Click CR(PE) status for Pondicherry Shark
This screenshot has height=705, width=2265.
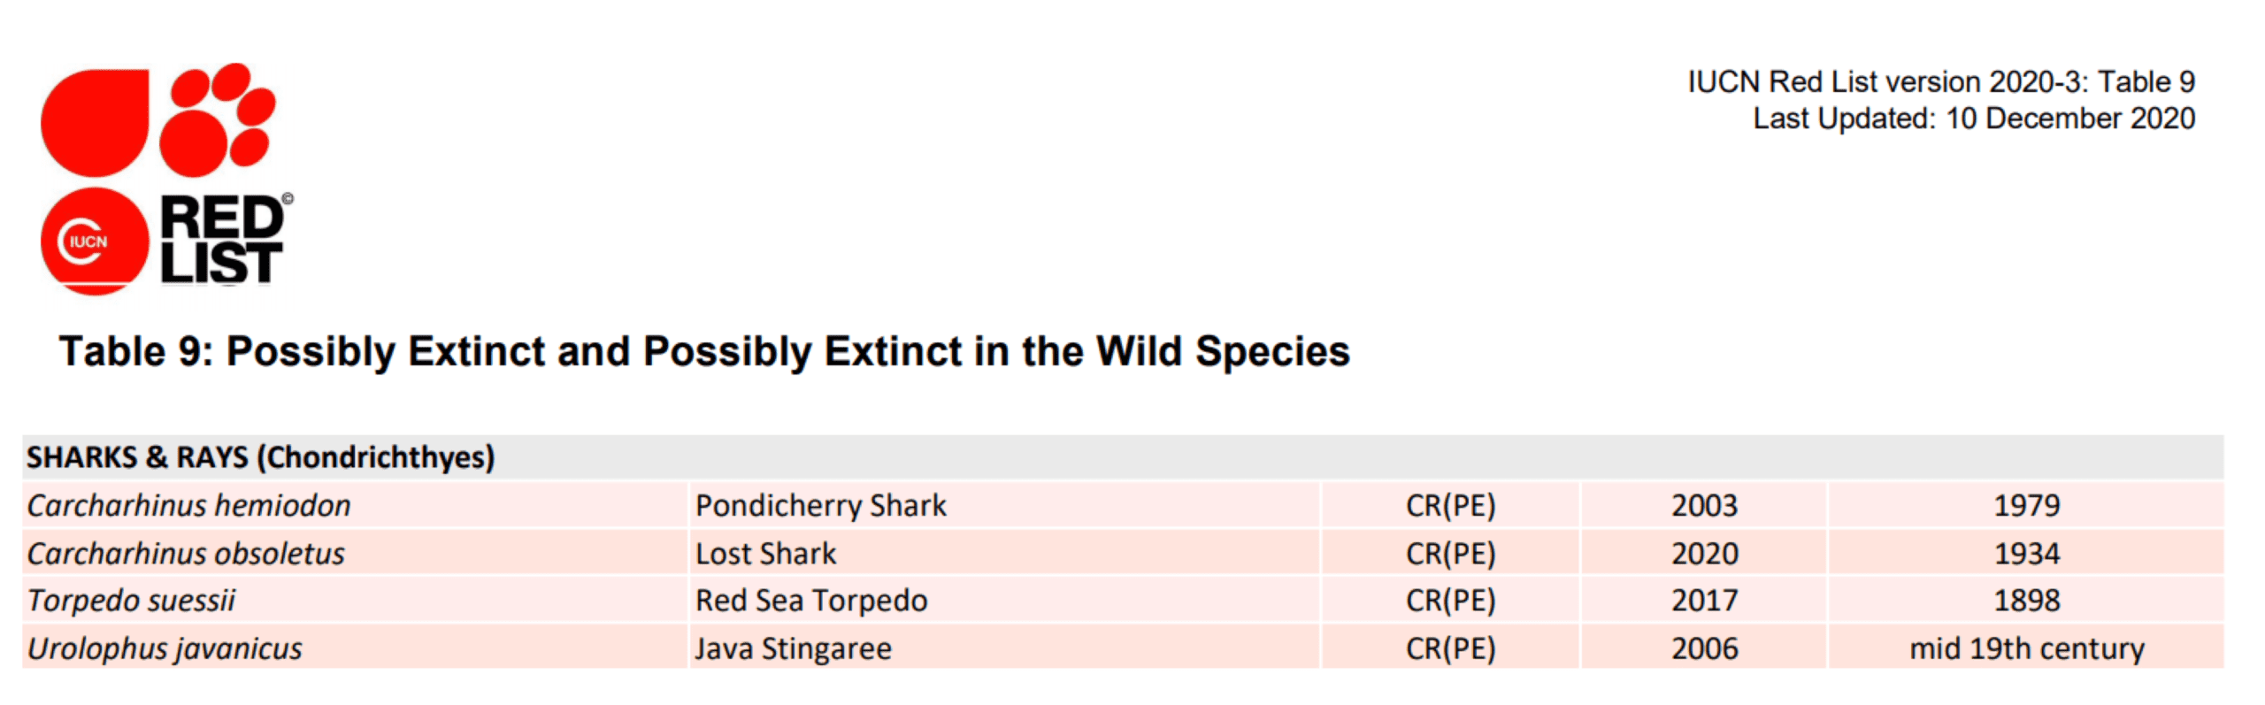pos(1450,505)
